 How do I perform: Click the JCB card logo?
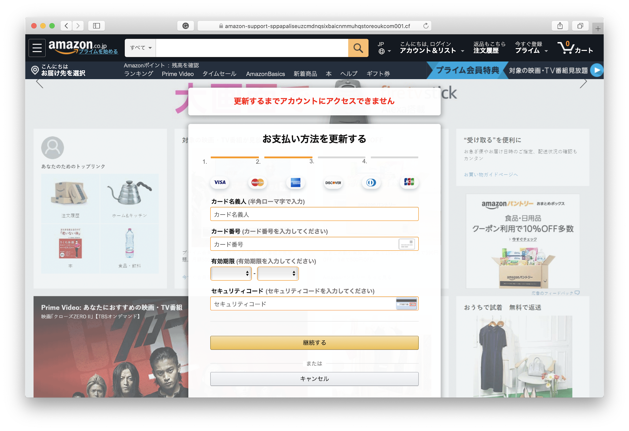pyautogui.click(x=409, y=182)
